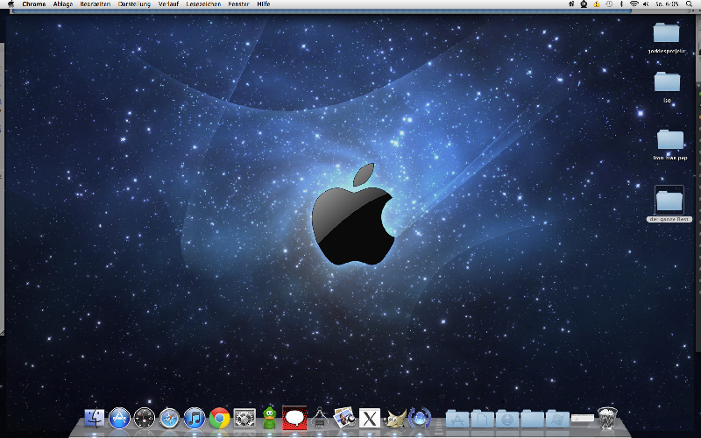Click the yellow warning triangle status icon
The height and width of the screenshot is (438, 701).
click(x=597, y=4)
